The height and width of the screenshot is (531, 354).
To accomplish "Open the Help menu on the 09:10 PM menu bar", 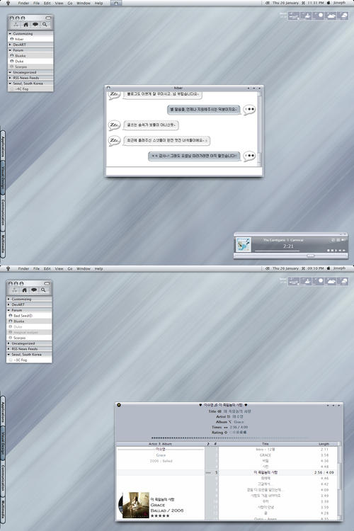I will coord(98,268).
